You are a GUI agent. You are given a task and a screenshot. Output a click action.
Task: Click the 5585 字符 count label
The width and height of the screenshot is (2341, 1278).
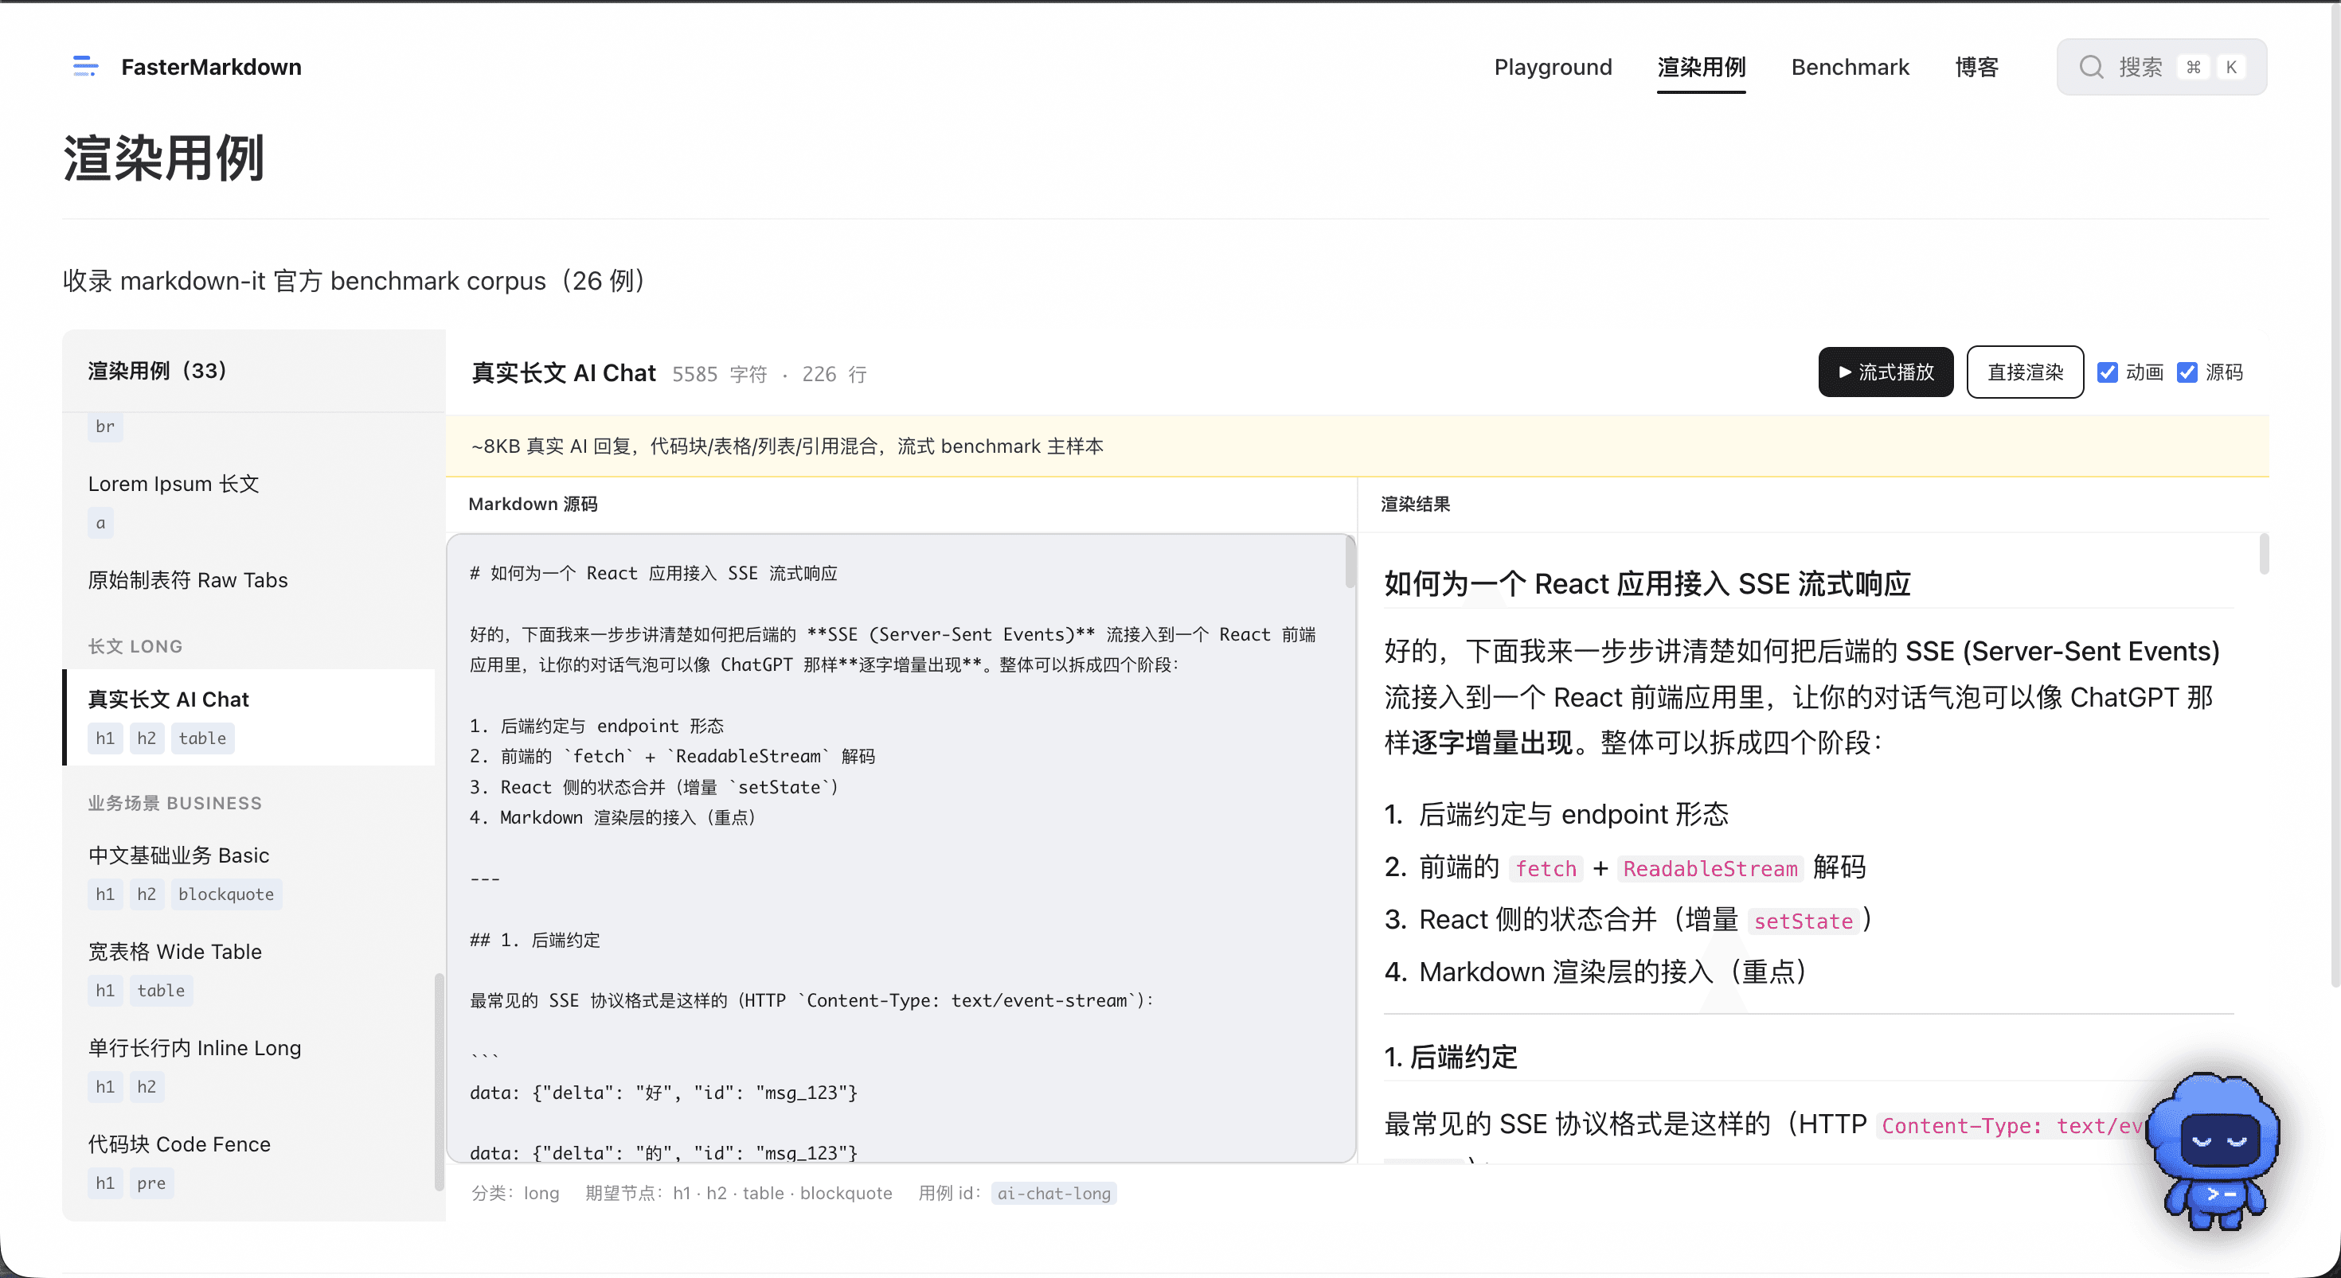pos(720,374)
